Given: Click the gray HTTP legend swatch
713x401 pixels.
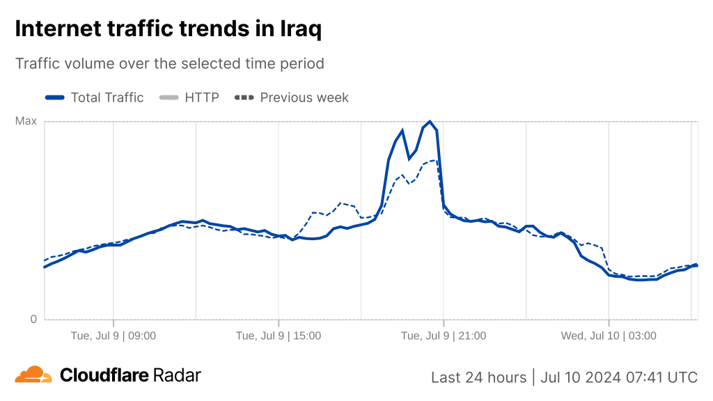Looking at the screenshot, I should coord(169,97).
